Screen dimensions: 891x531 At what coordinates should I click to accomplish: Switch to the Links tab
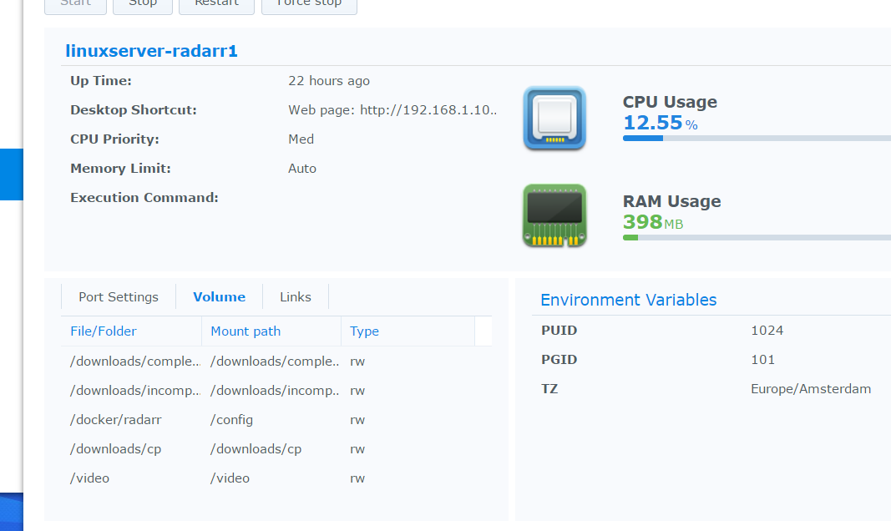[295, 296]
